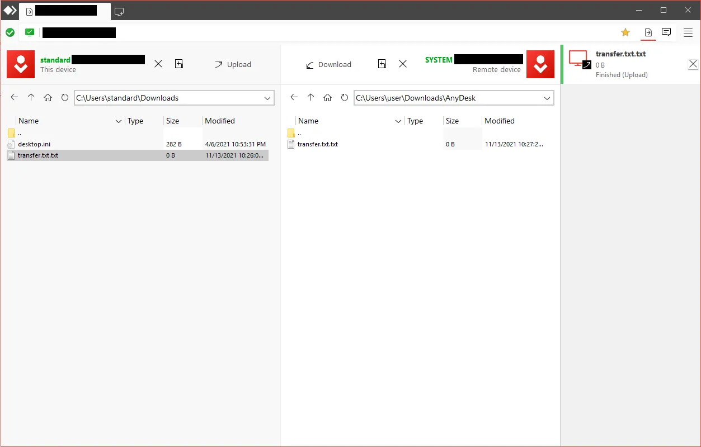Go back in local folder history
Viewport: 701px width, 447px height.
click(x=14, y=97)
